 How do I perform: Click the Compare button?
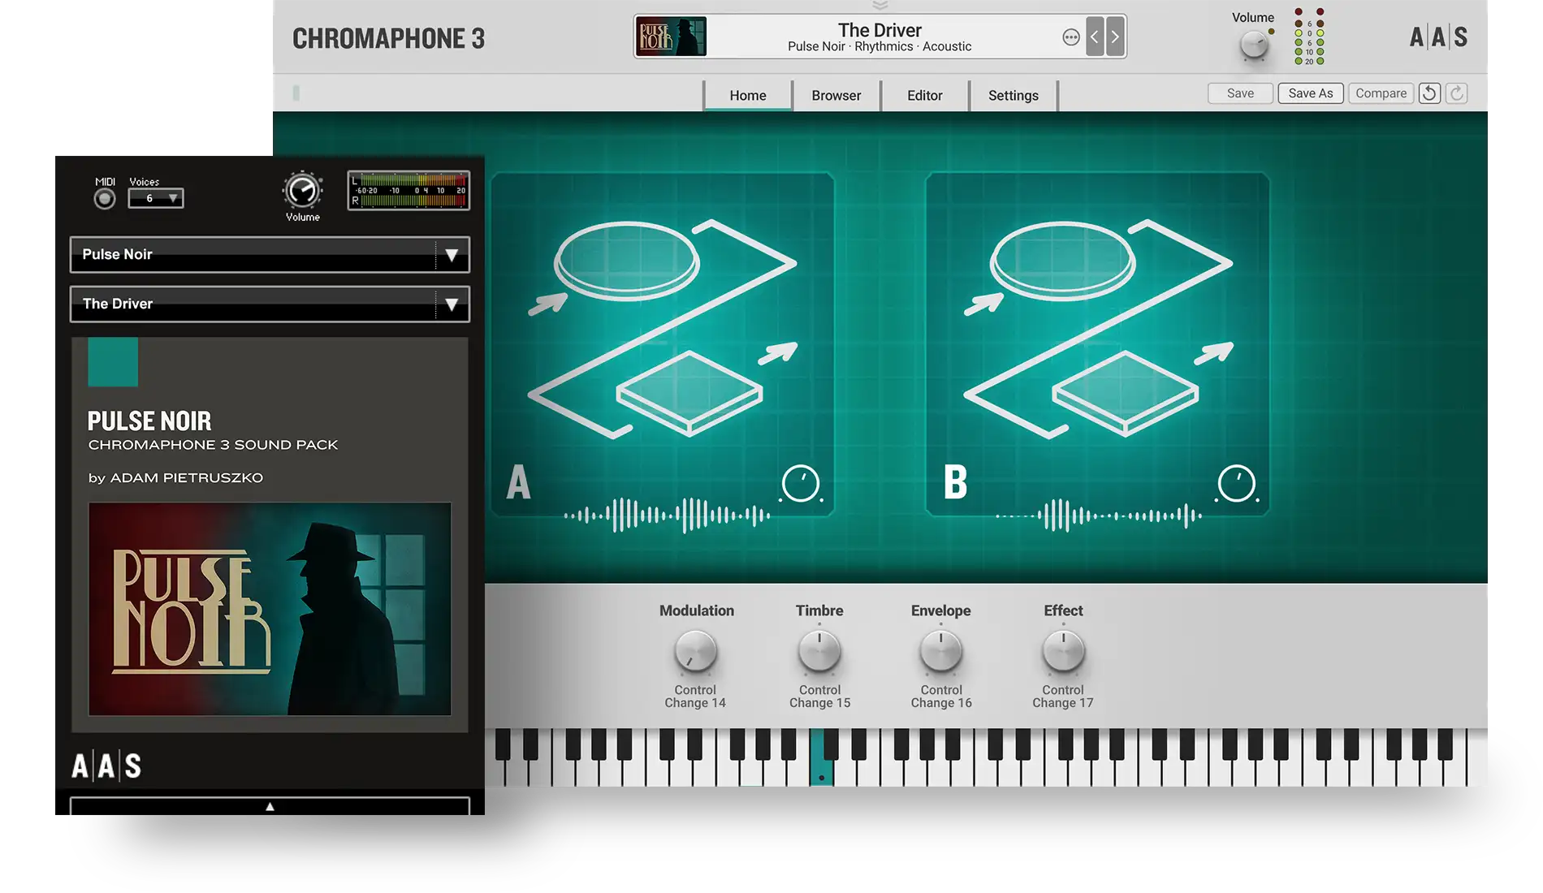(x=1381, y=93)
